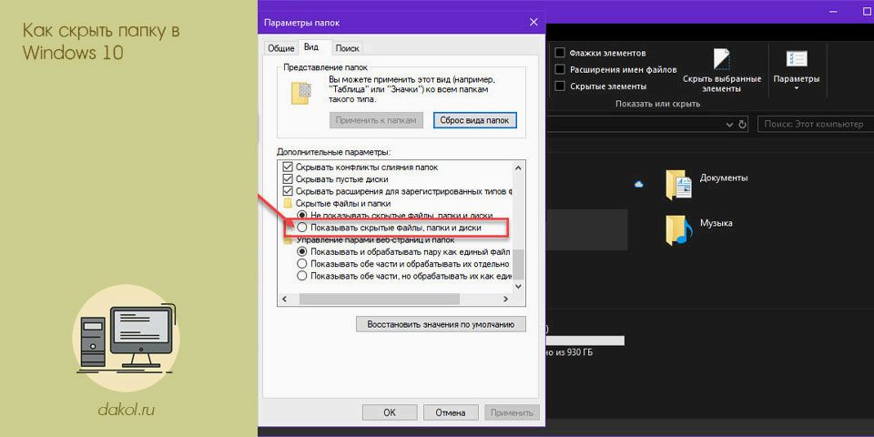Image resolution: width=874 pixels, height=437 pixels.
Task: Enable Флажки элементов checkbox in Explorer ribbon
Action: pyautogui.click(x=560, y=53)
